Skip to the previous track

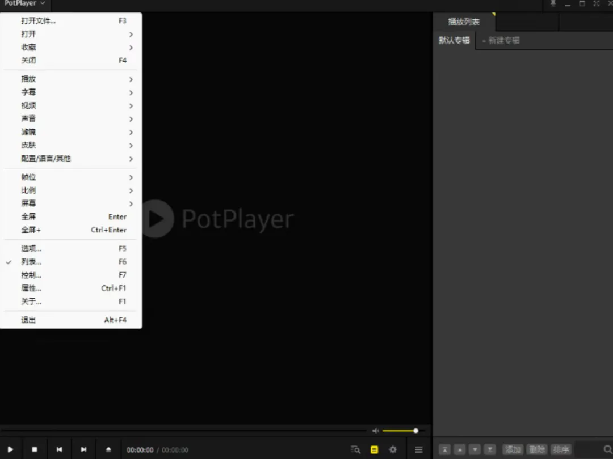tap(59, 449)
